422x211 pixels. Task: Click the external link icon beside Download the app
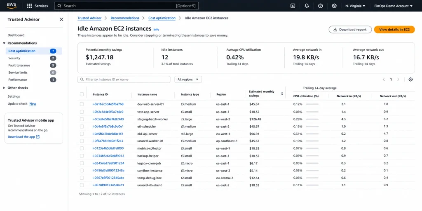coord(38,137)
